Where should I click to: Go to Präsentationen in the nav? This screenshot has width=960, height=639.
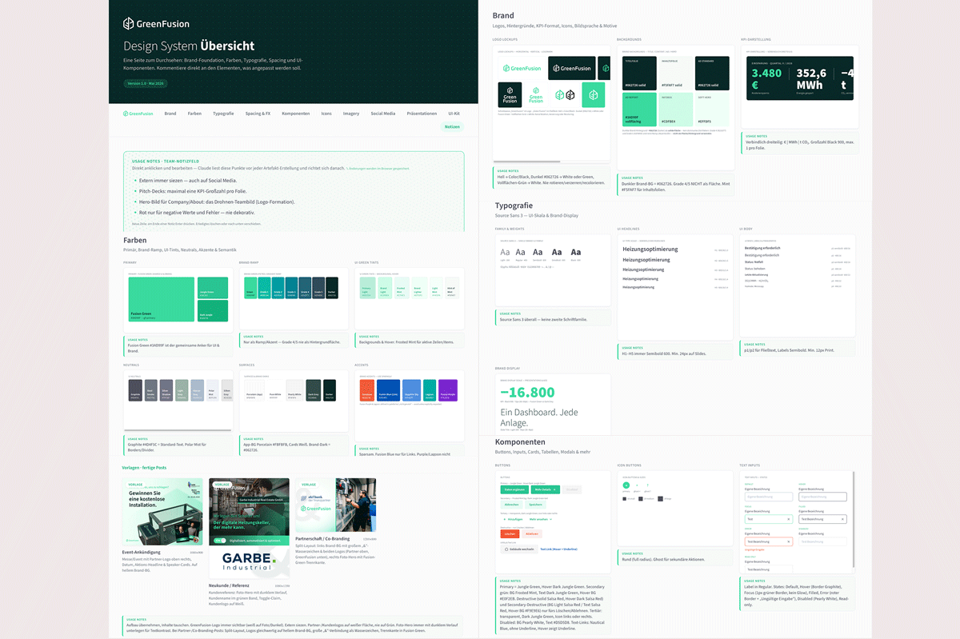422,114
